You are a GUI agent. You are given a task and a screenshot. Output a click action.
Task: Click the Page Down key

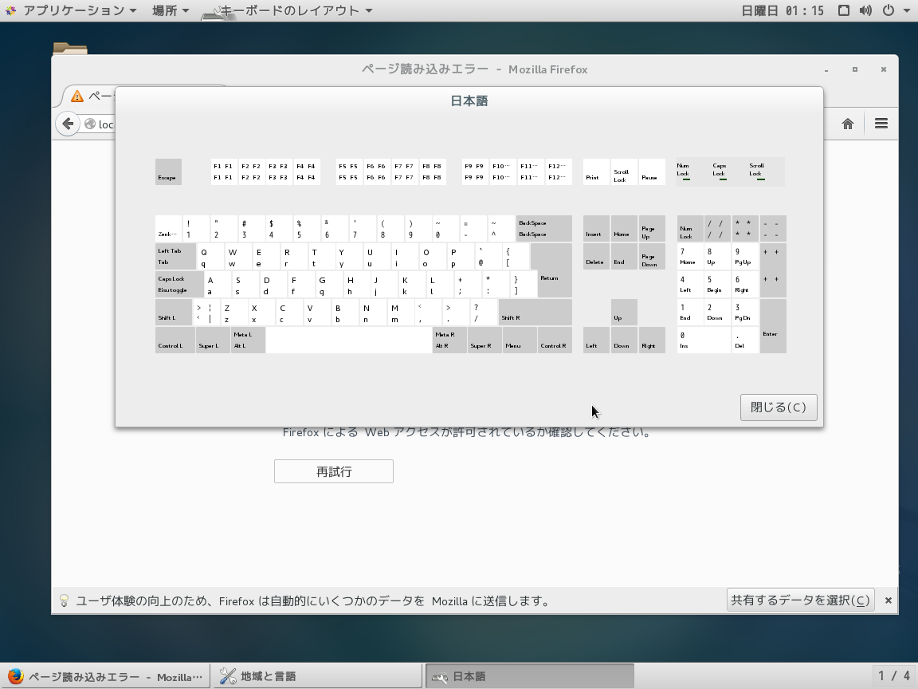click(x=652, y=256)
